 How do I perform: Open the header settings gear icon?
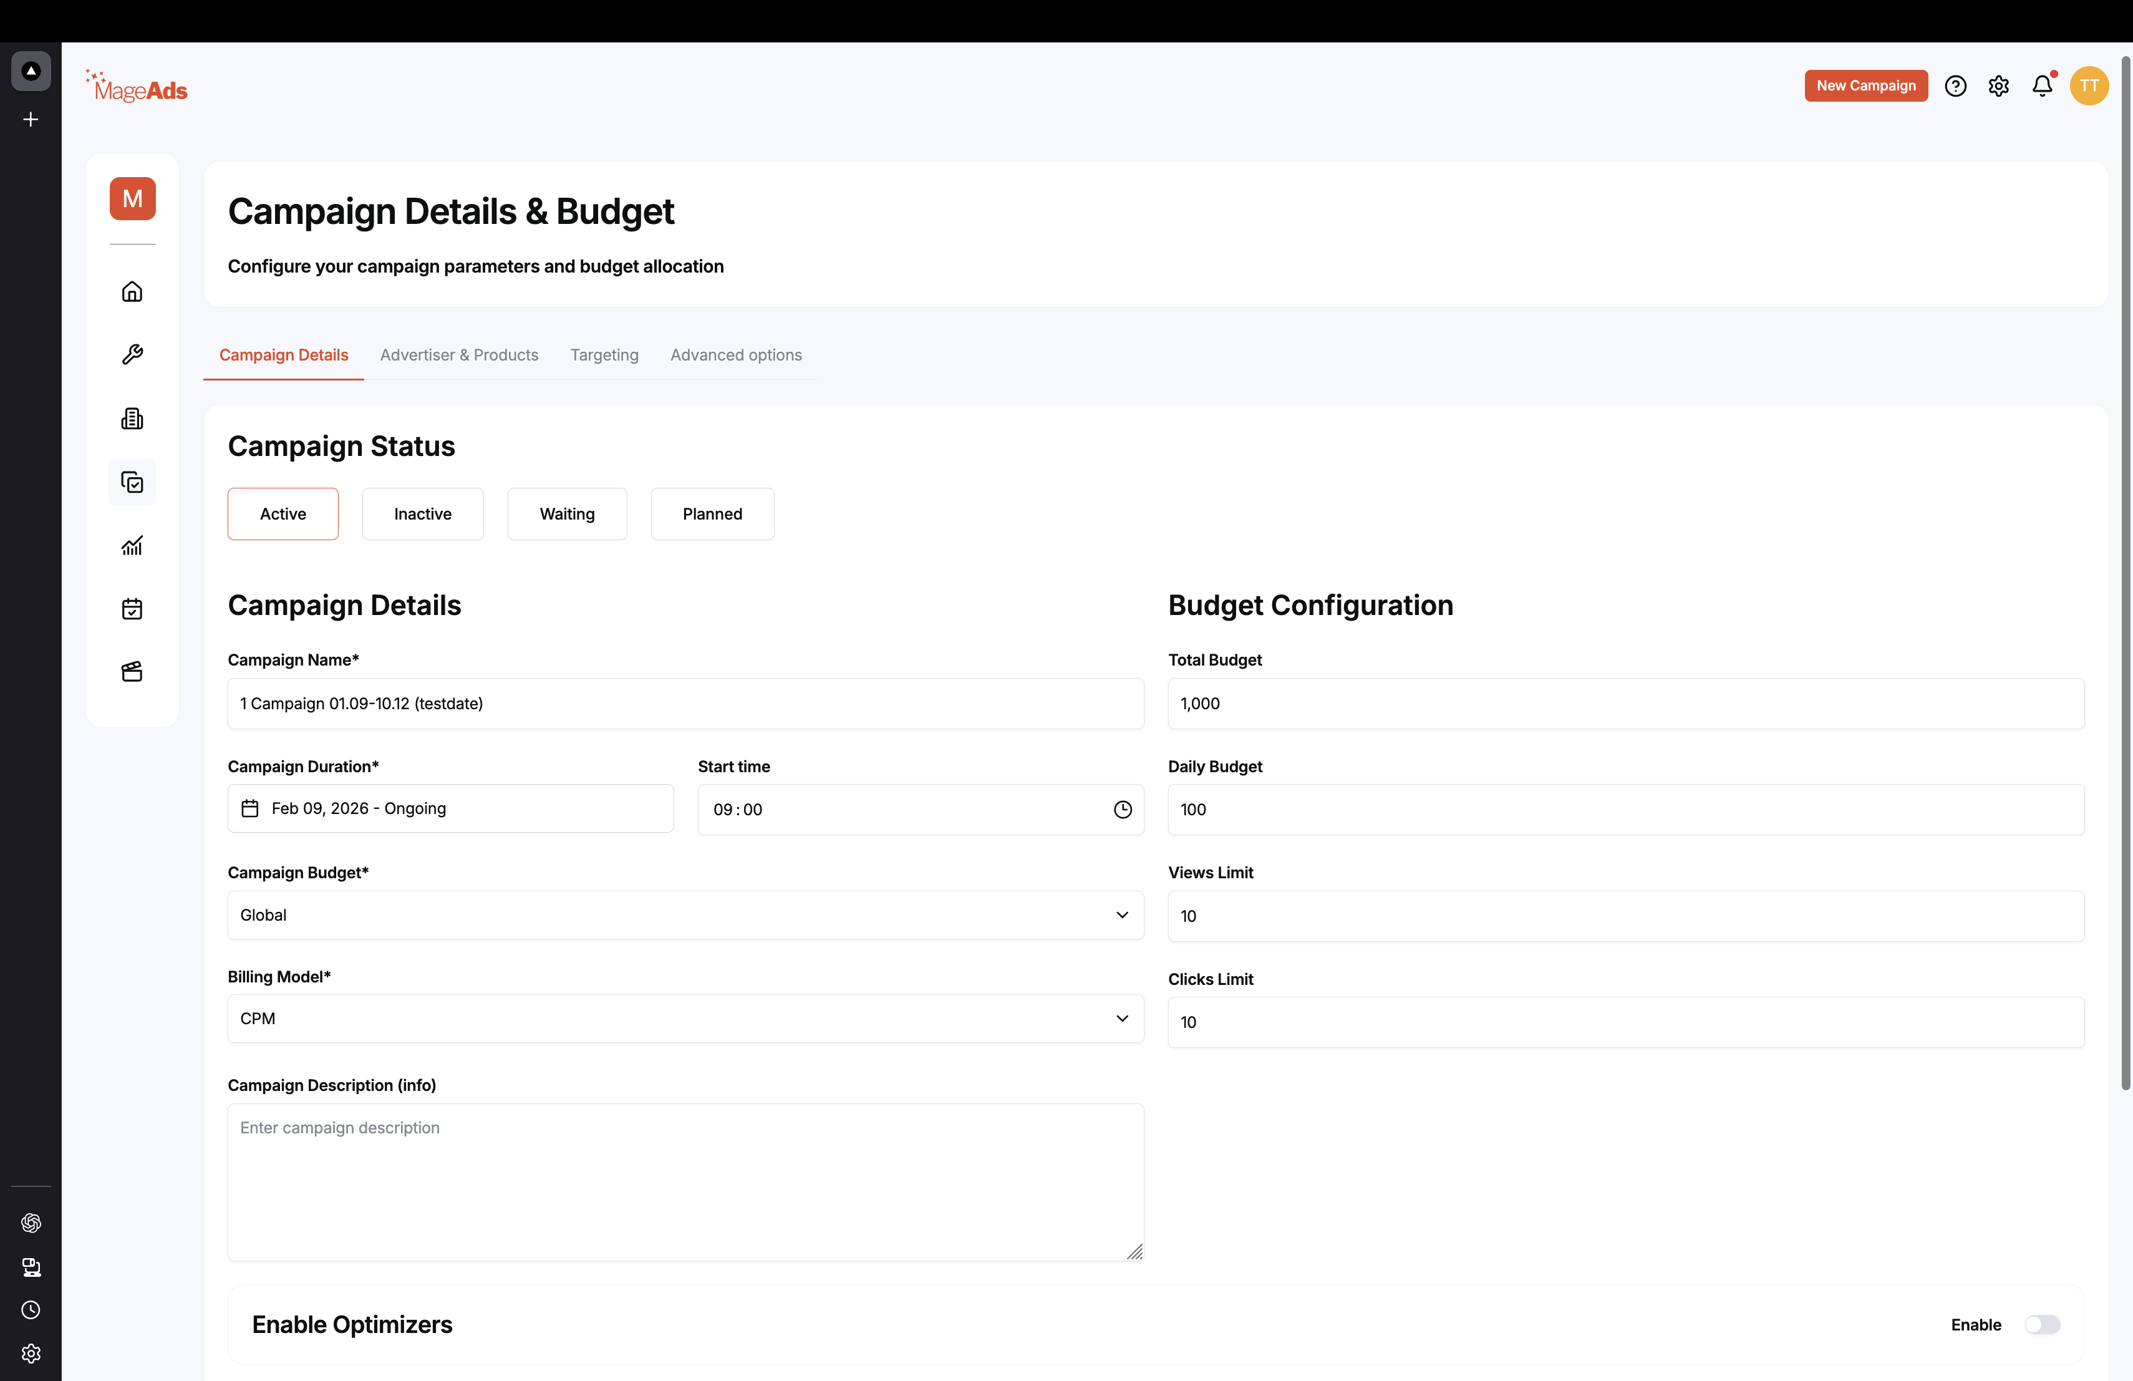pyautogui.click(x=1998, y=86)
